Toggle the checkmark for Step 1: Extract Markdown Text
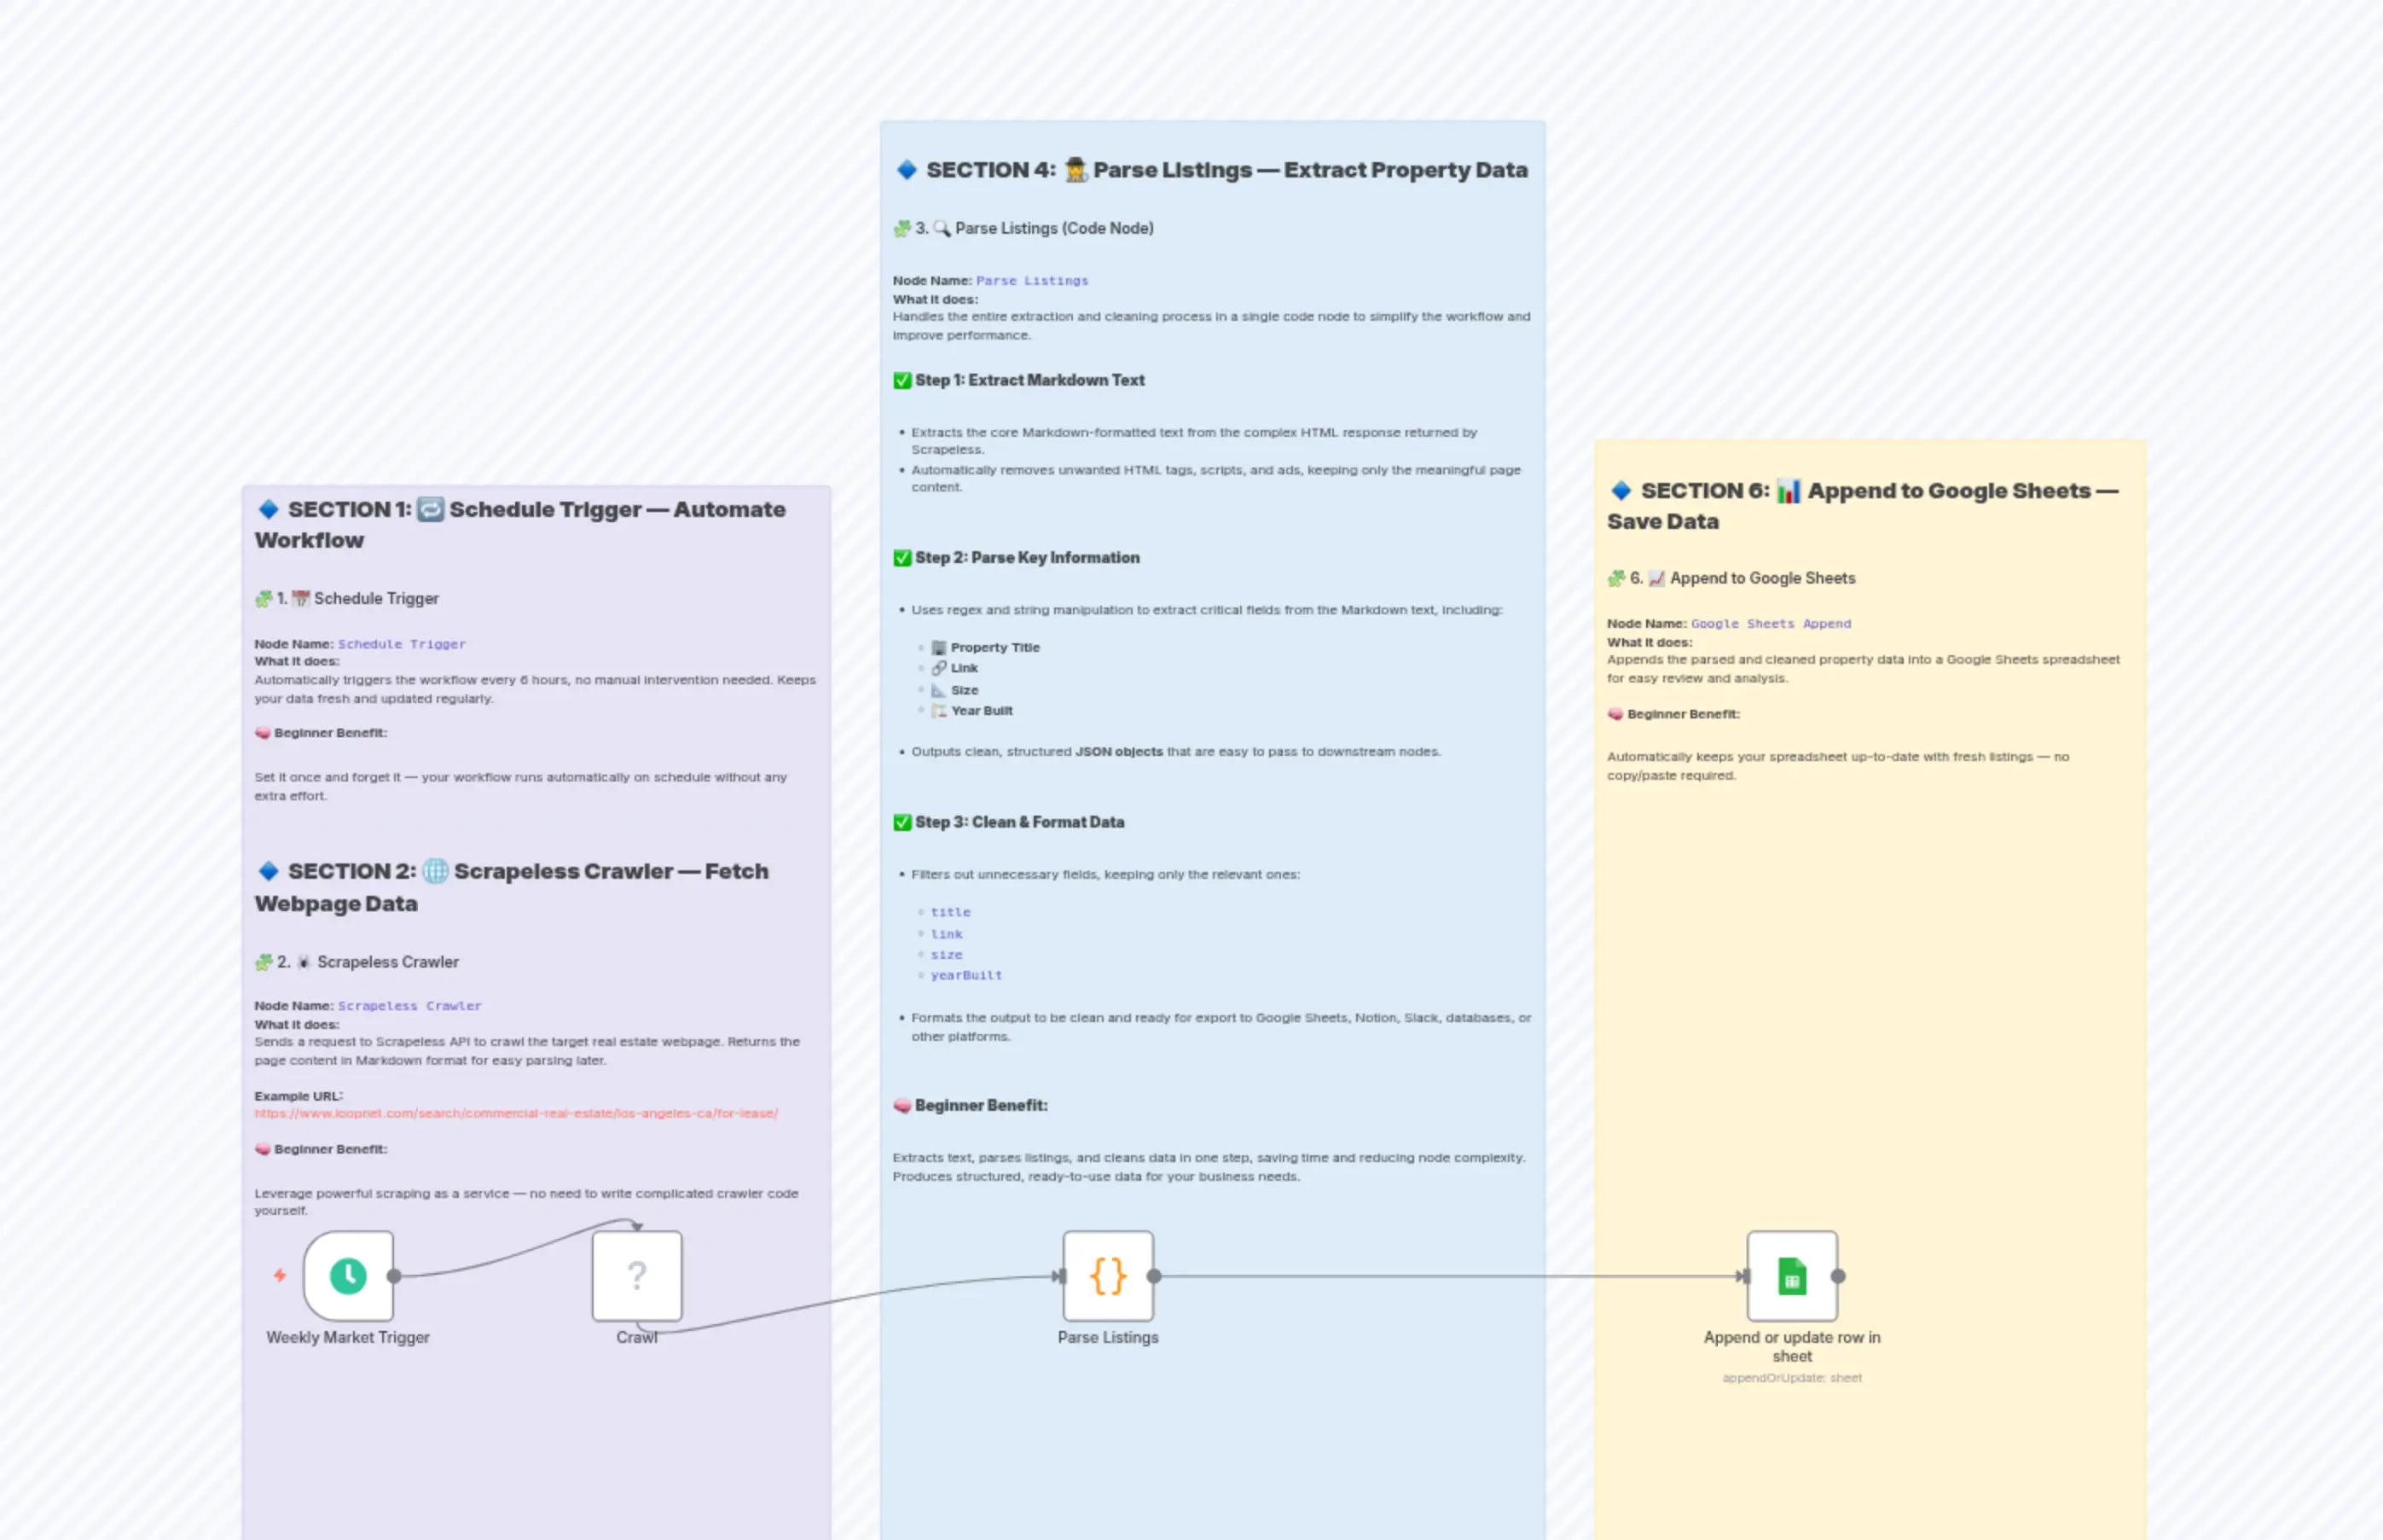This screenshot has height=1540, width=2383. click(x=900, y=380)
